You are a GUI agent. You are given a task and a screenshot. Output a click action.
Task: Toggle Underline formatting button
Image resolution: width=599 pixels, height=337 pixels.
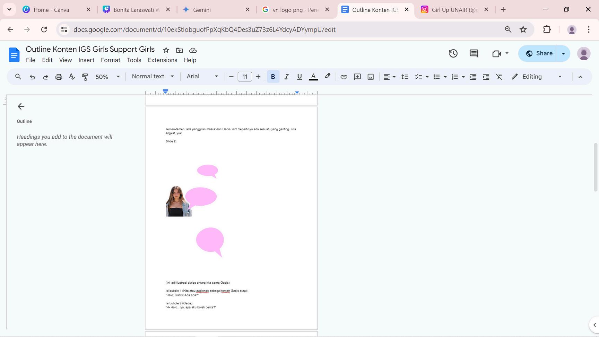[x=299, y=77]
